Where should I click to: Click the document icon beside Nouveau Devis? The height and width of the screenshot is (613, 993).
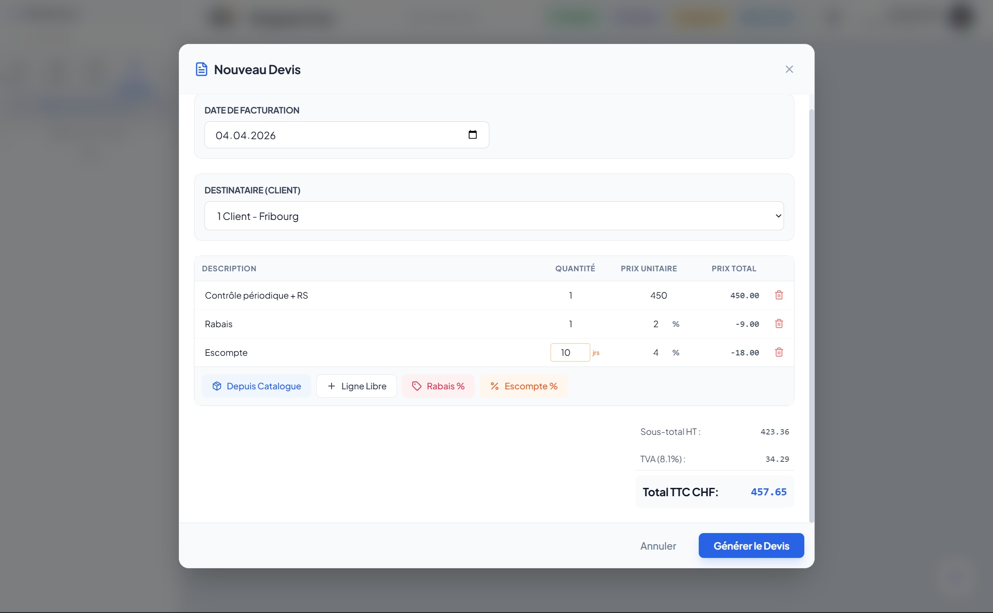pyautogui.click(x=202, y=69)
